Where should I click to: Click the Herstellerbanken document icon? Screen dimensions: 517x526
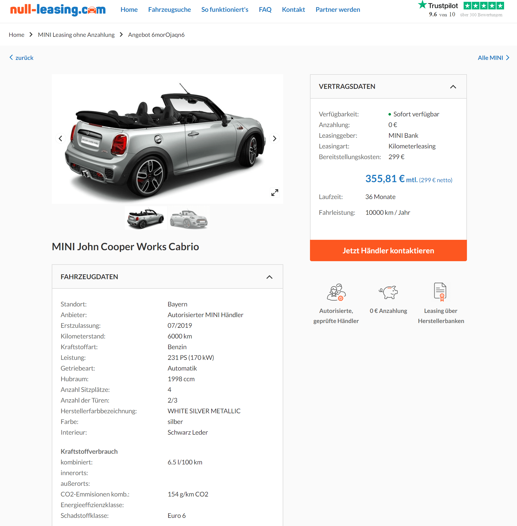tap(440, 292)
